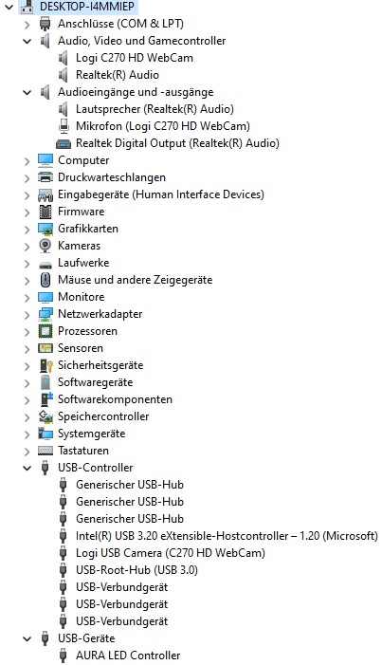The width and height of the screenshot is (382, 665).
Task: Click the microphone icon of Mikrofon (Logi C270)
Action: 64,126
